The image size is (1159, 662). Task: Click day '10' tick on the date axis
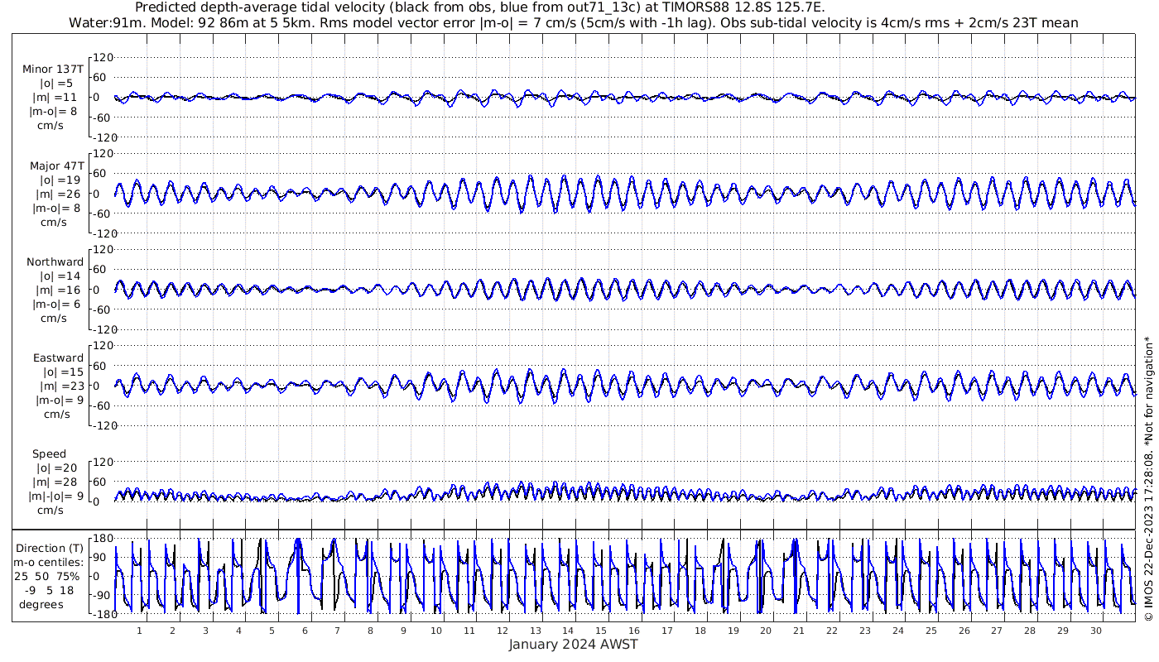tap(436, 631)
